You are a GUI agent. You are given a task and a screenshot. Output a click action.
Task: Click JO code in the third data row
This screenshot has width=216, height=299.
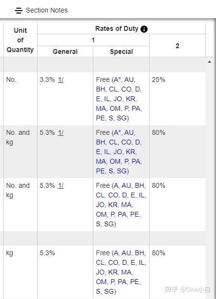pos(101,205)
